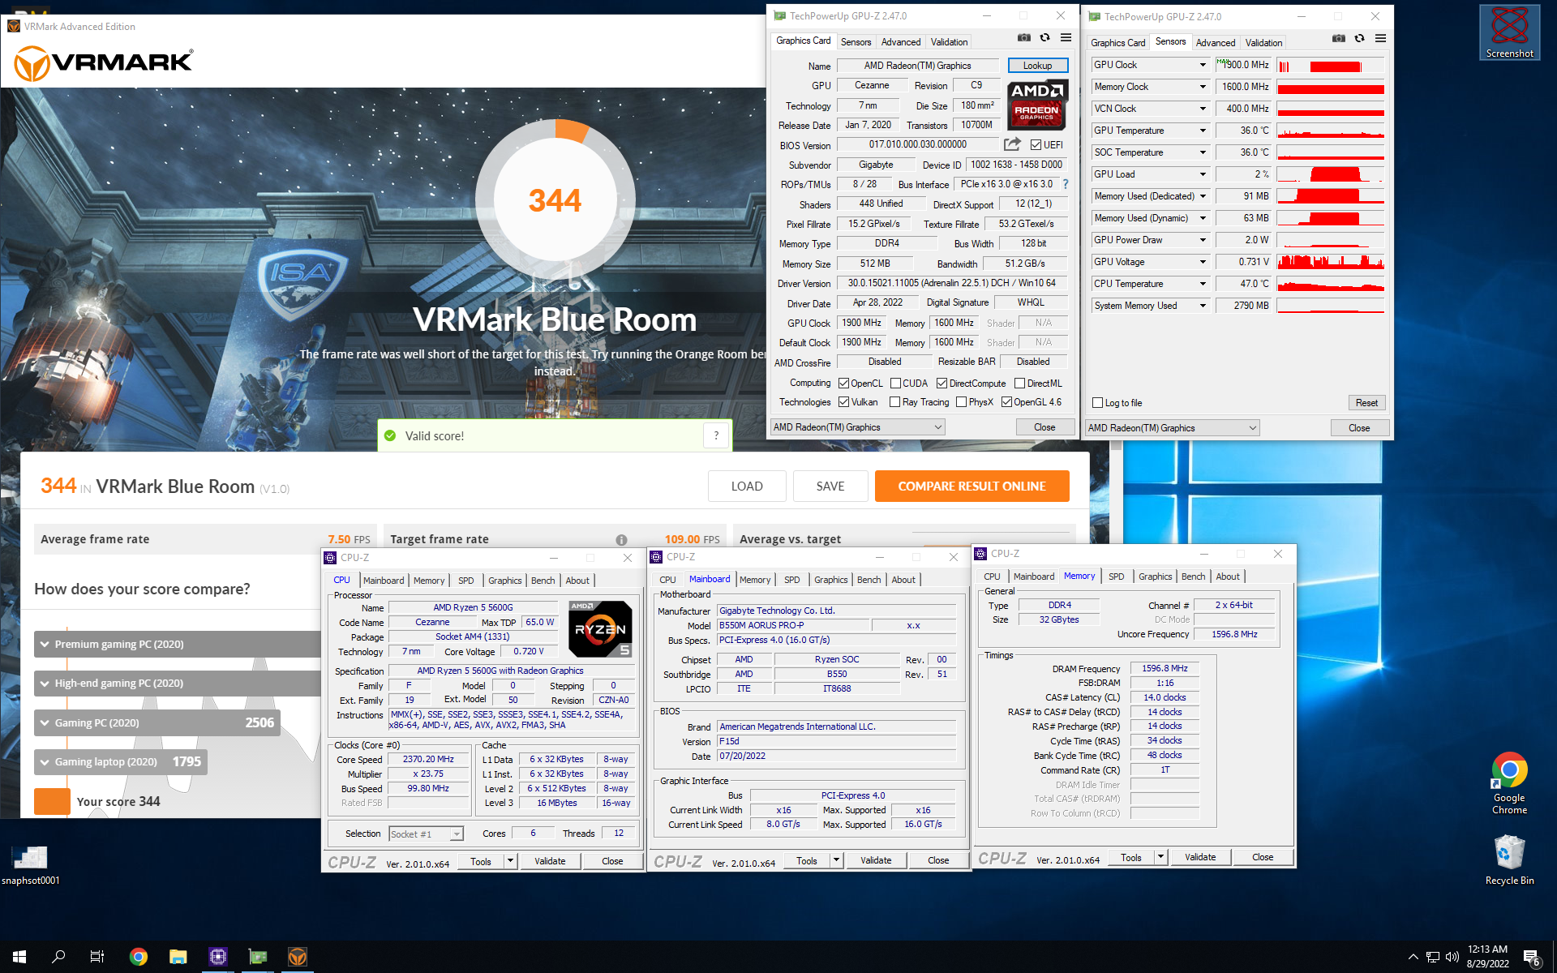
Task: Toggle PhysX checkbox
Action: coord(961,402)
